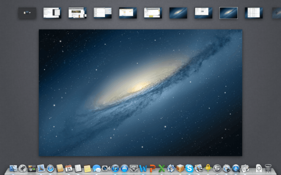The image size is (281, 175).
Task: Launch FaceTime camera icon
Action: click(x=106, y=168)
